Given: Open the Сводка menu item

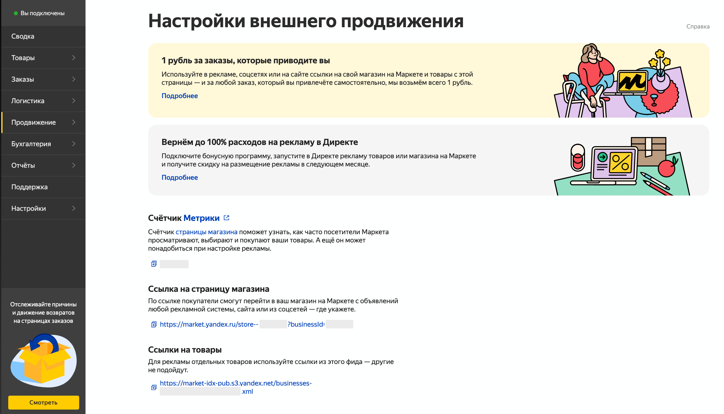Looking at the screenshot, I should pos(23,36).
